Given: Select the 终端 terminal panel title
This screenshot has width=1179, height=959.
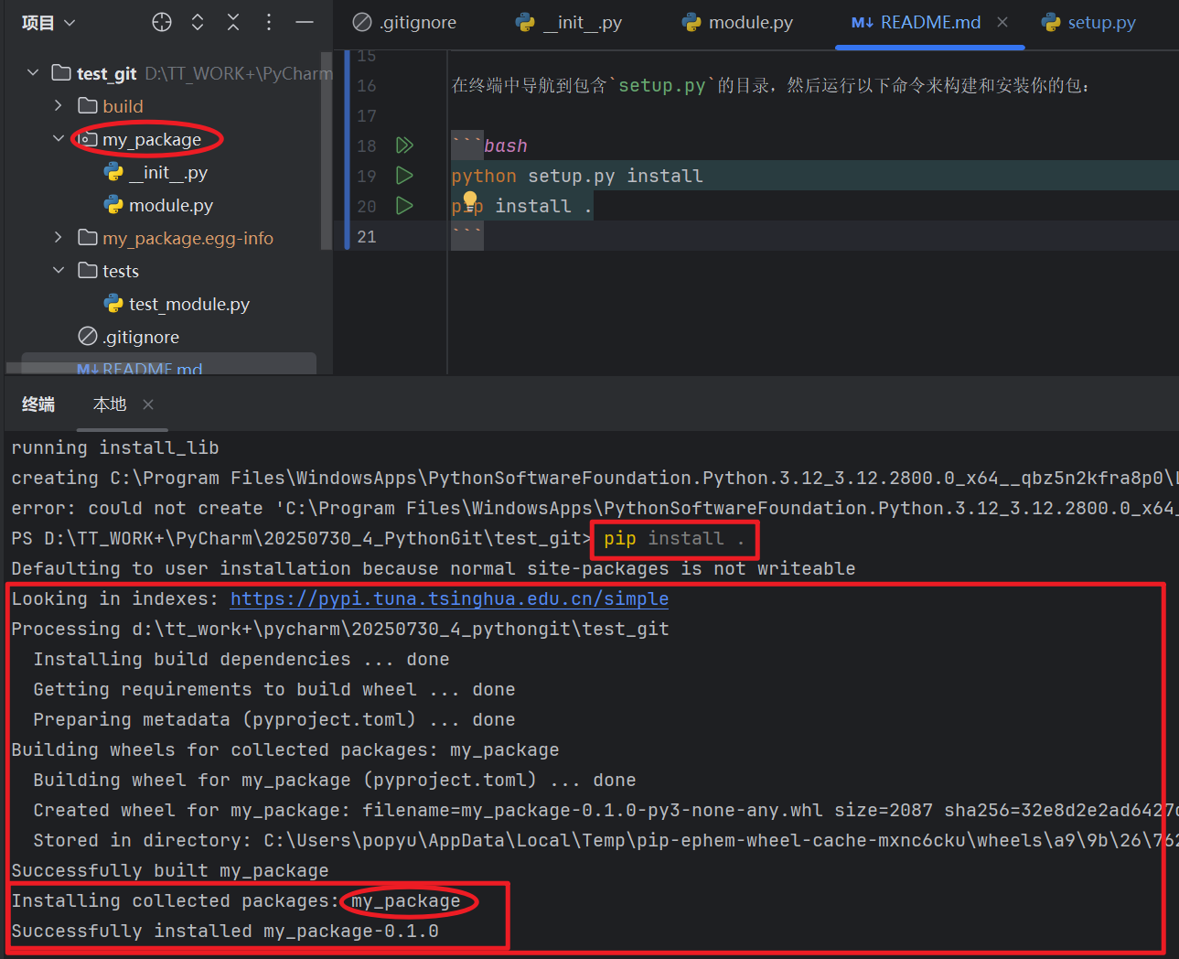Looking at the screenshot, I should pyautogui.click(x=38, y=404).
